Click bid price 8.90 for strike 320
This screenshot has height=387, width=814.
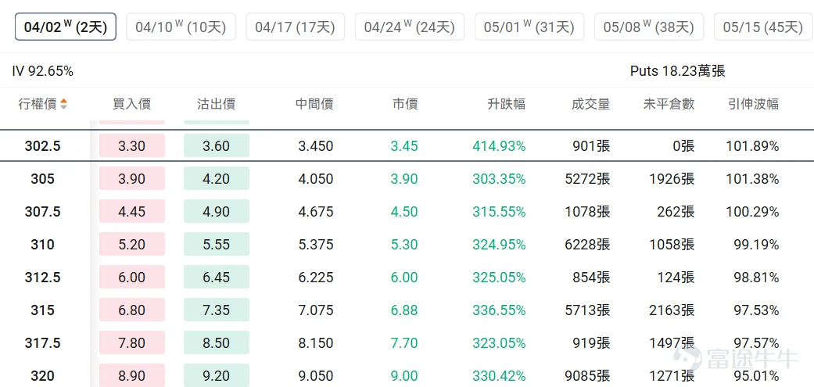132,375
